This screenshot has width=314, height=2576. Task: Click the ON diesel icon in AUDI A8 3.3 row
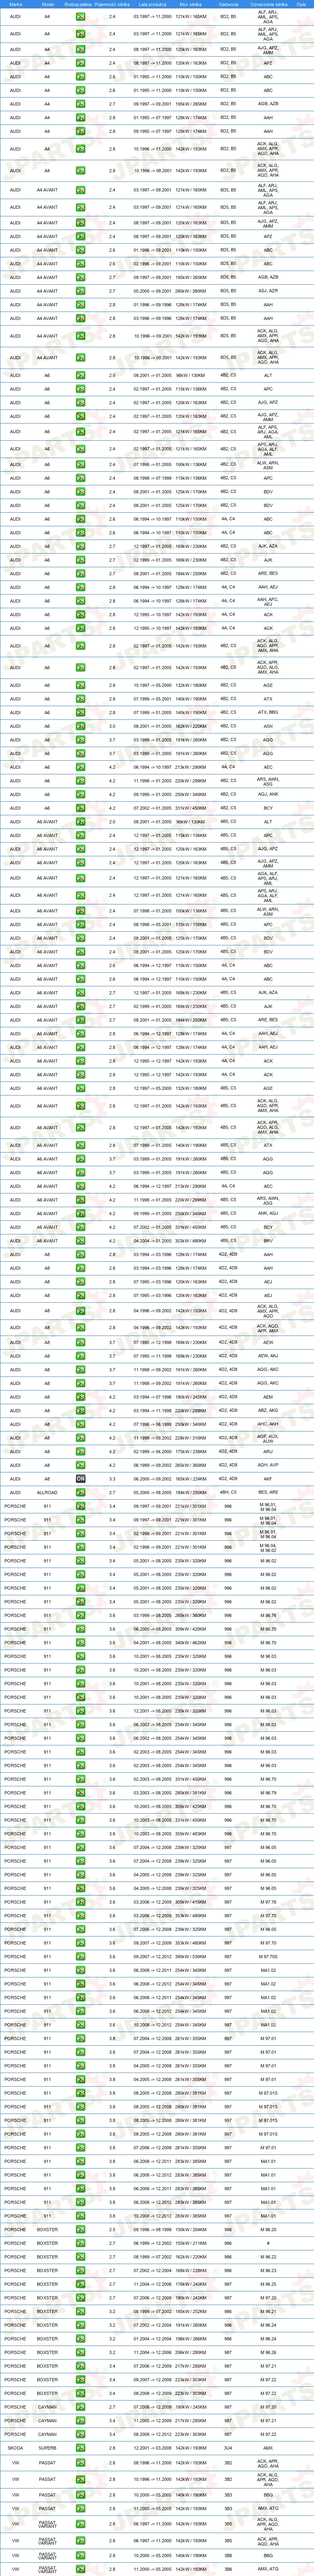81,1478
